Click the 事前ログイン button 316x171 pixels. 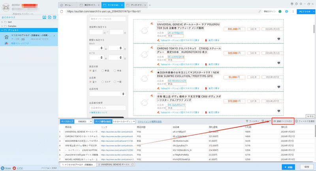(x=270, y=11)
